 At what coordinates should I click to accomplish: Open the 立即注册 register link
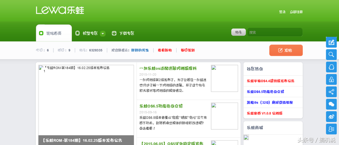(296, 12)
